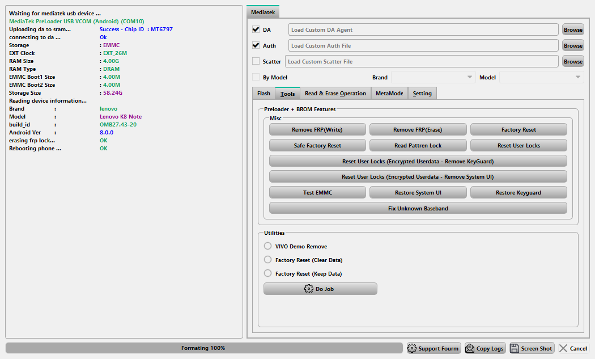
Task: Browse for a custom Auth file
Action: 573,45
